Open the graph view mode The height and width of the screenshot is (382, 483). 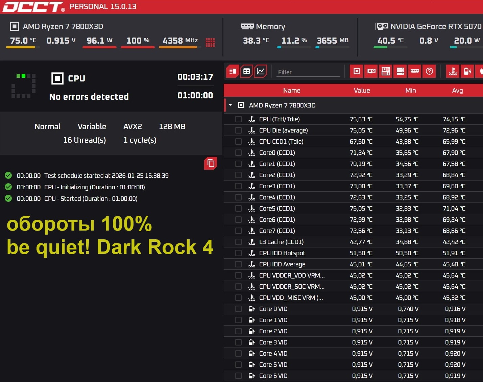pyautogui.click(x=261, y=71)
